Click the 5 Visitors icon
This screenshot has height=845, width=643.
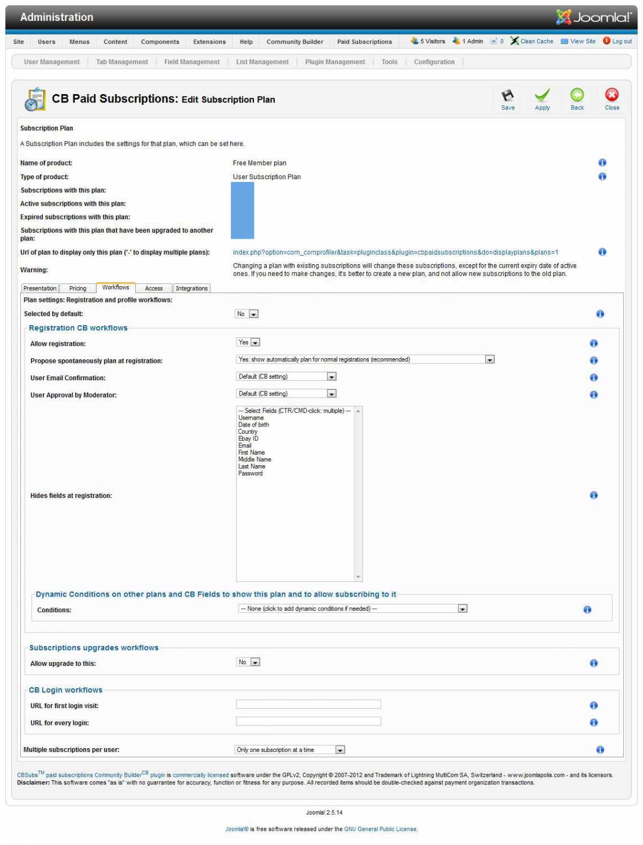[x=414, y=41]
